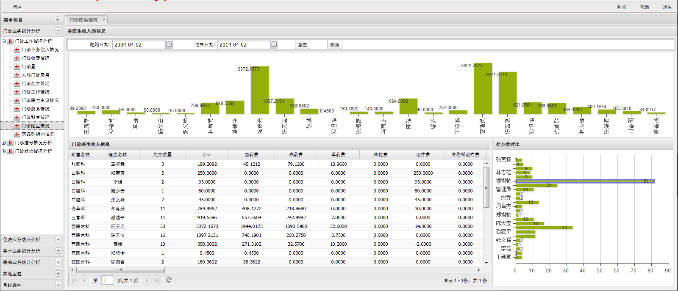This screenshot has width=678, height=291.
Task: Click the table horizontal scrollbar thumb
Action: tap(120, 270)
